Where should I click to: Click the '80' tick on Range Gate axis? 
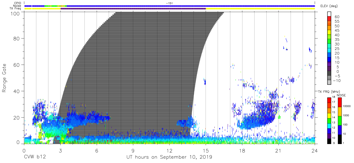(17, 39)
